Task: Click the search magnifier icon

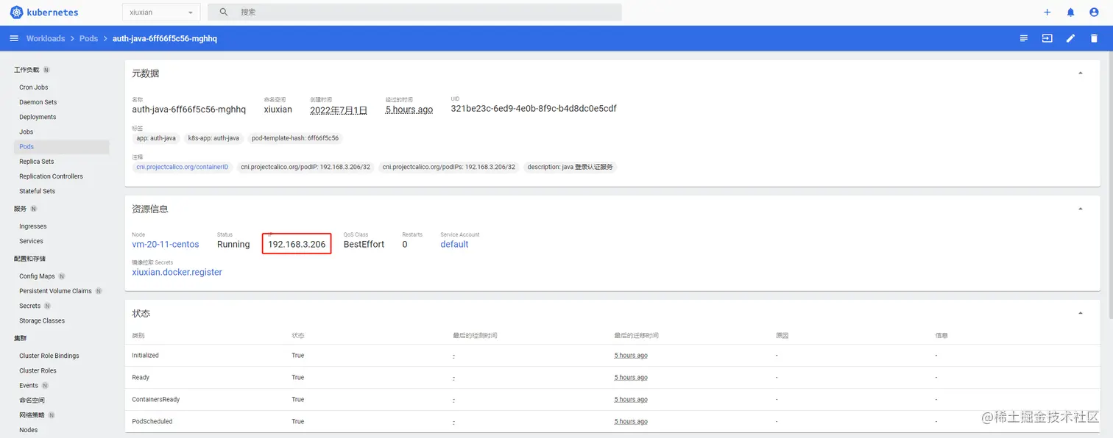Action: point(224,12)
